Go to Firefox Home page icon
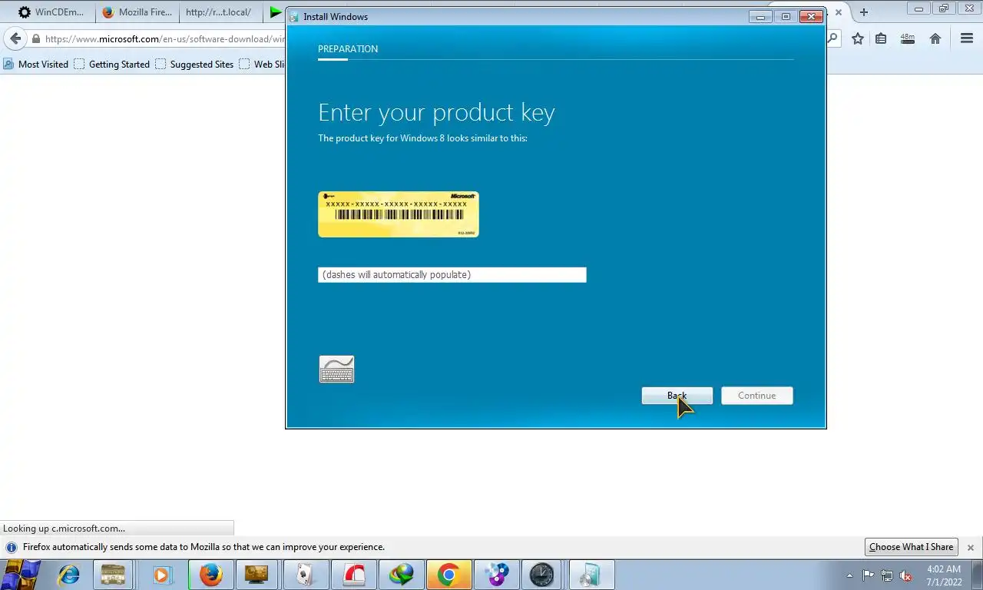The width and height of the screenshot is (983, 590). (x=935, y=38)
